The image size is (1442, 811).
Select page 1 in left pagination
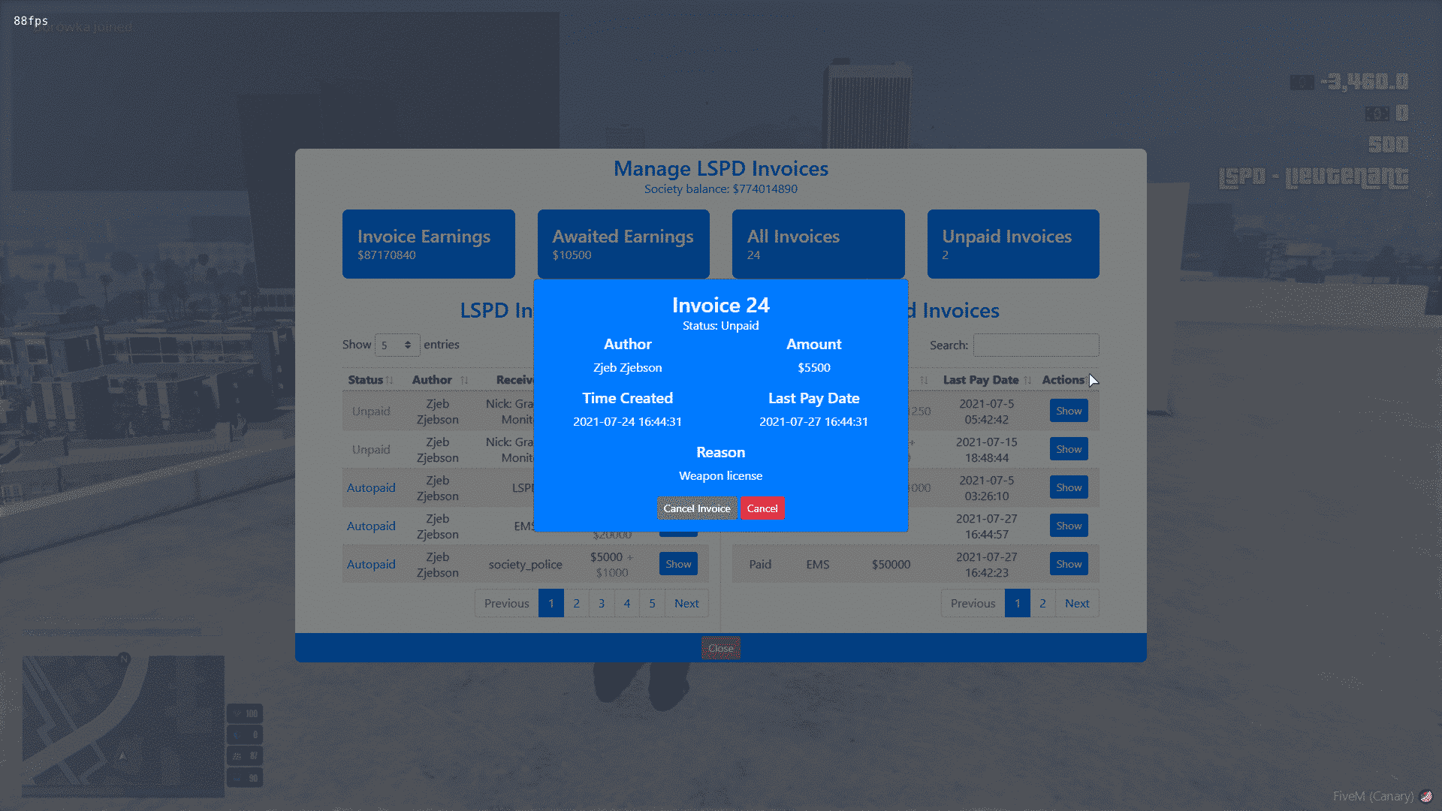click(x=551, y=603)
